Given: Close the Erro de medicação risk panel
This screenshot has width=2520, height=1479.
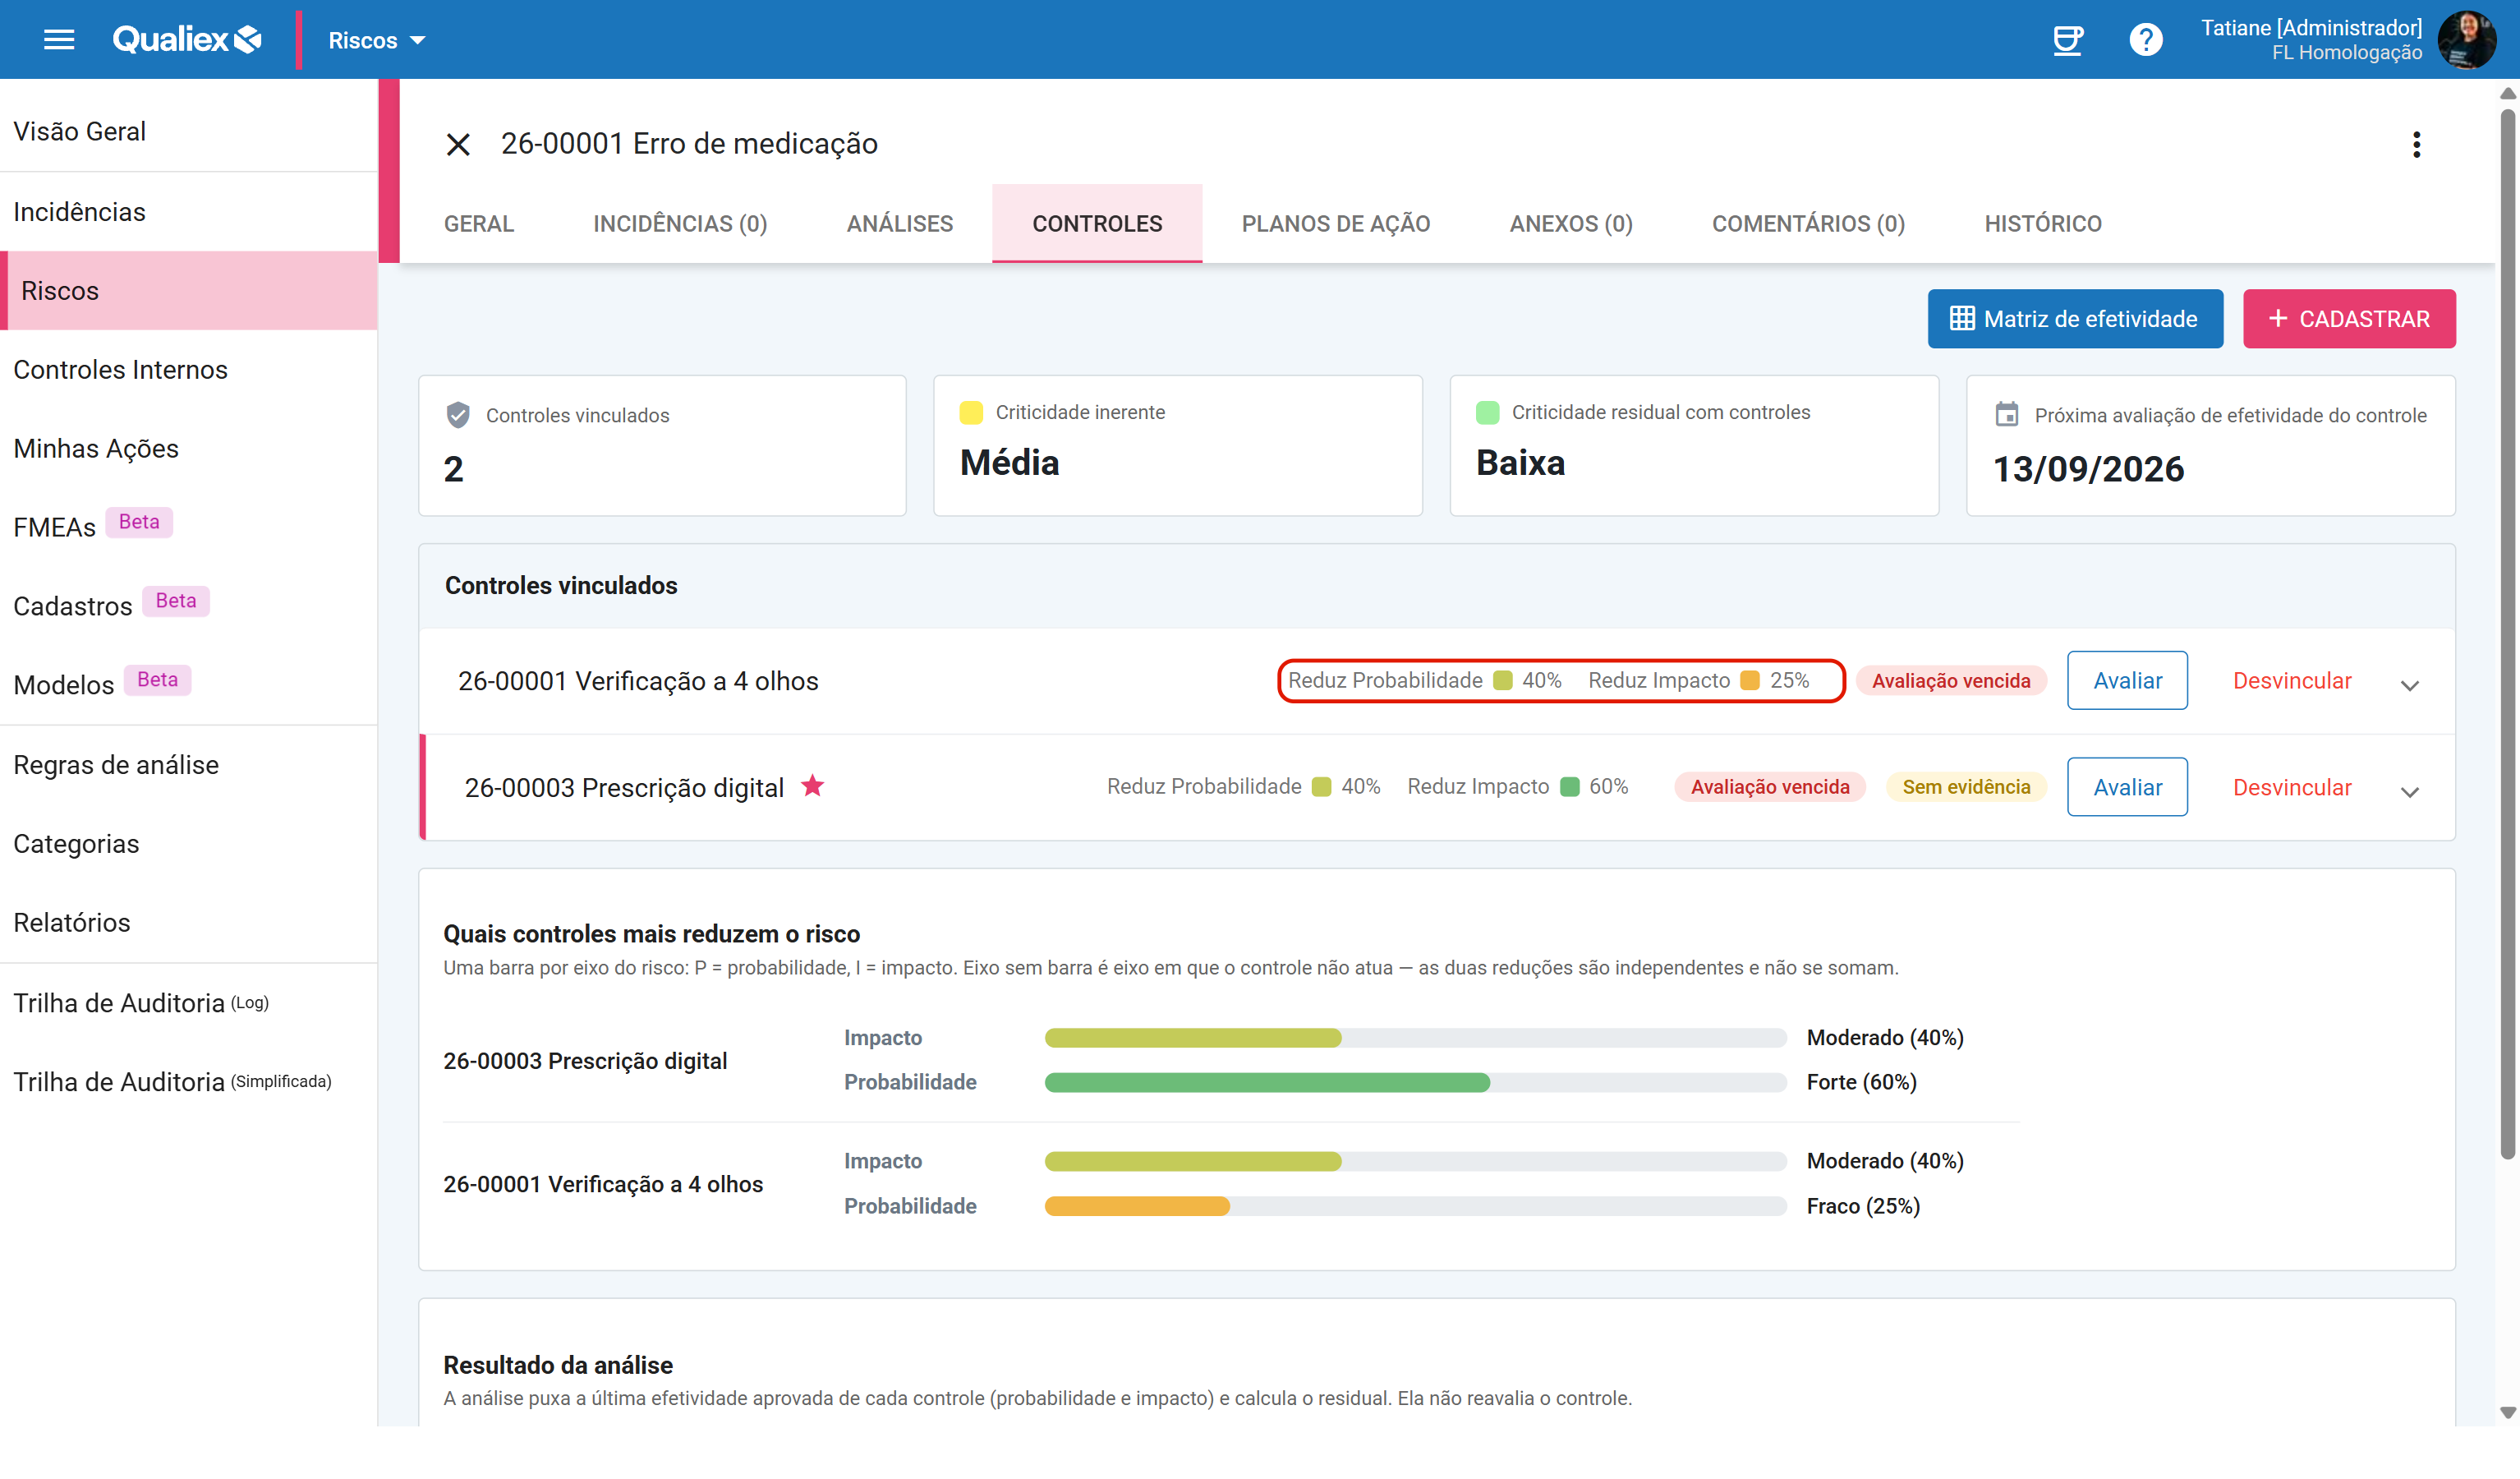Looking at the screenshot, I should click(x=458, y=144).
